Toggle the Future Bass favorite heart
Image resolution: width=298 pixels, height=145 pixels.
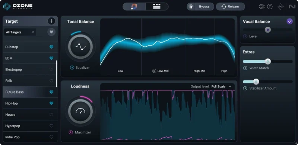click(51, 92)
